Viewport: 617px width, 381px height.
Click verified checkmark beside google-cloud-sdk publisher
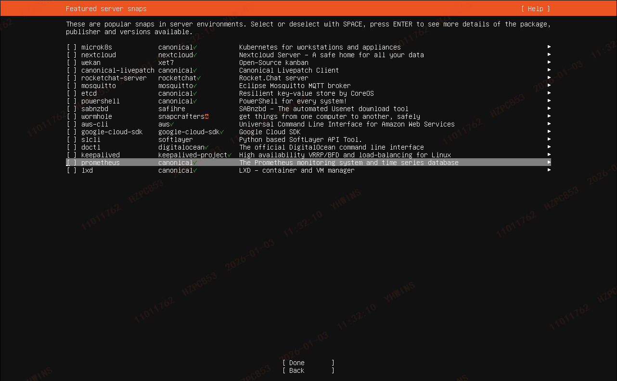click(x=222, y=132)
